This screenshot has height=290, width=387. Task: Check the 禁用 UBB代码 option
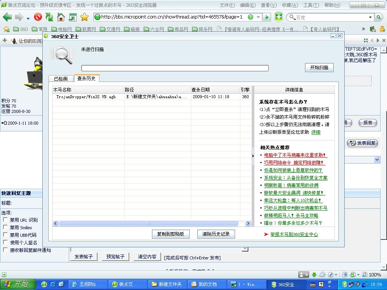click(5, 234)
